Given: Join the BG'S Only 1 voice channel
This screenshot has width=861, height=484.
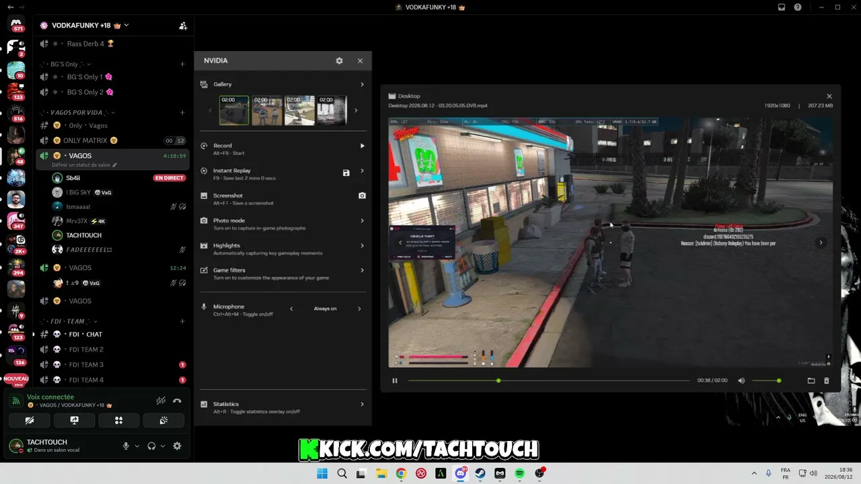Looking at the screenshot, I should click(x=113, y=77).
